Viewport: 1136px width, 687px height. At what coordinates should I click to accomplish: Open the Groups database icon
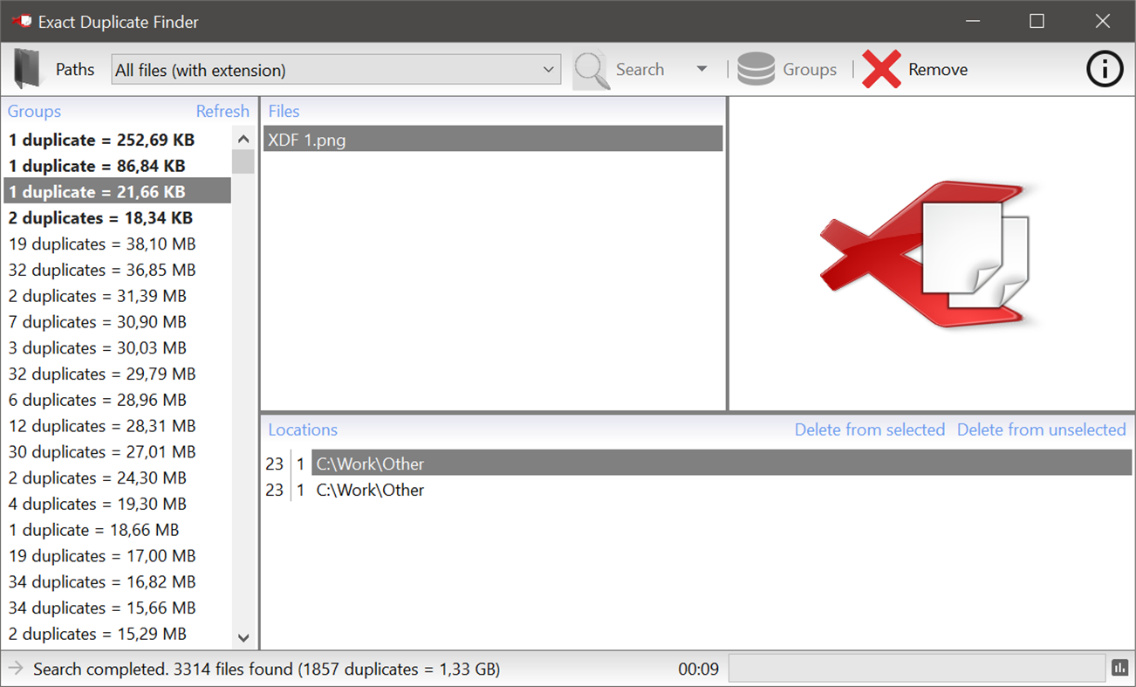point(756,69)
